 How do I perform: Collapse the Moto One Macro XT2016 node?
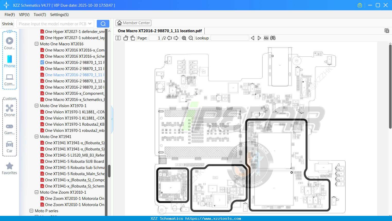coord(37,44)
